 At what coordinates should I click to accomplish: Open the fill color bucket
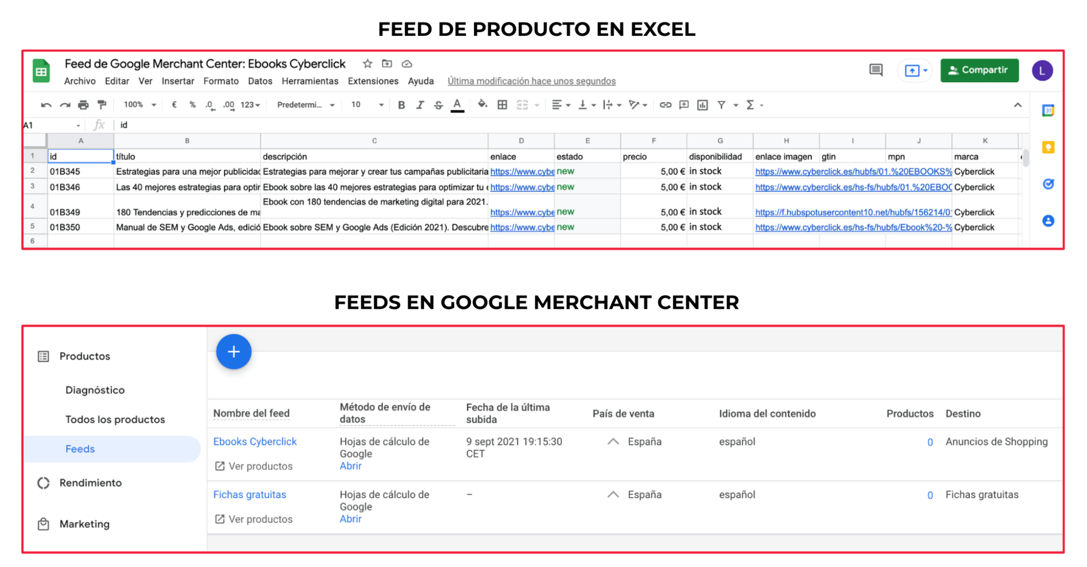[x=482, y=105]
